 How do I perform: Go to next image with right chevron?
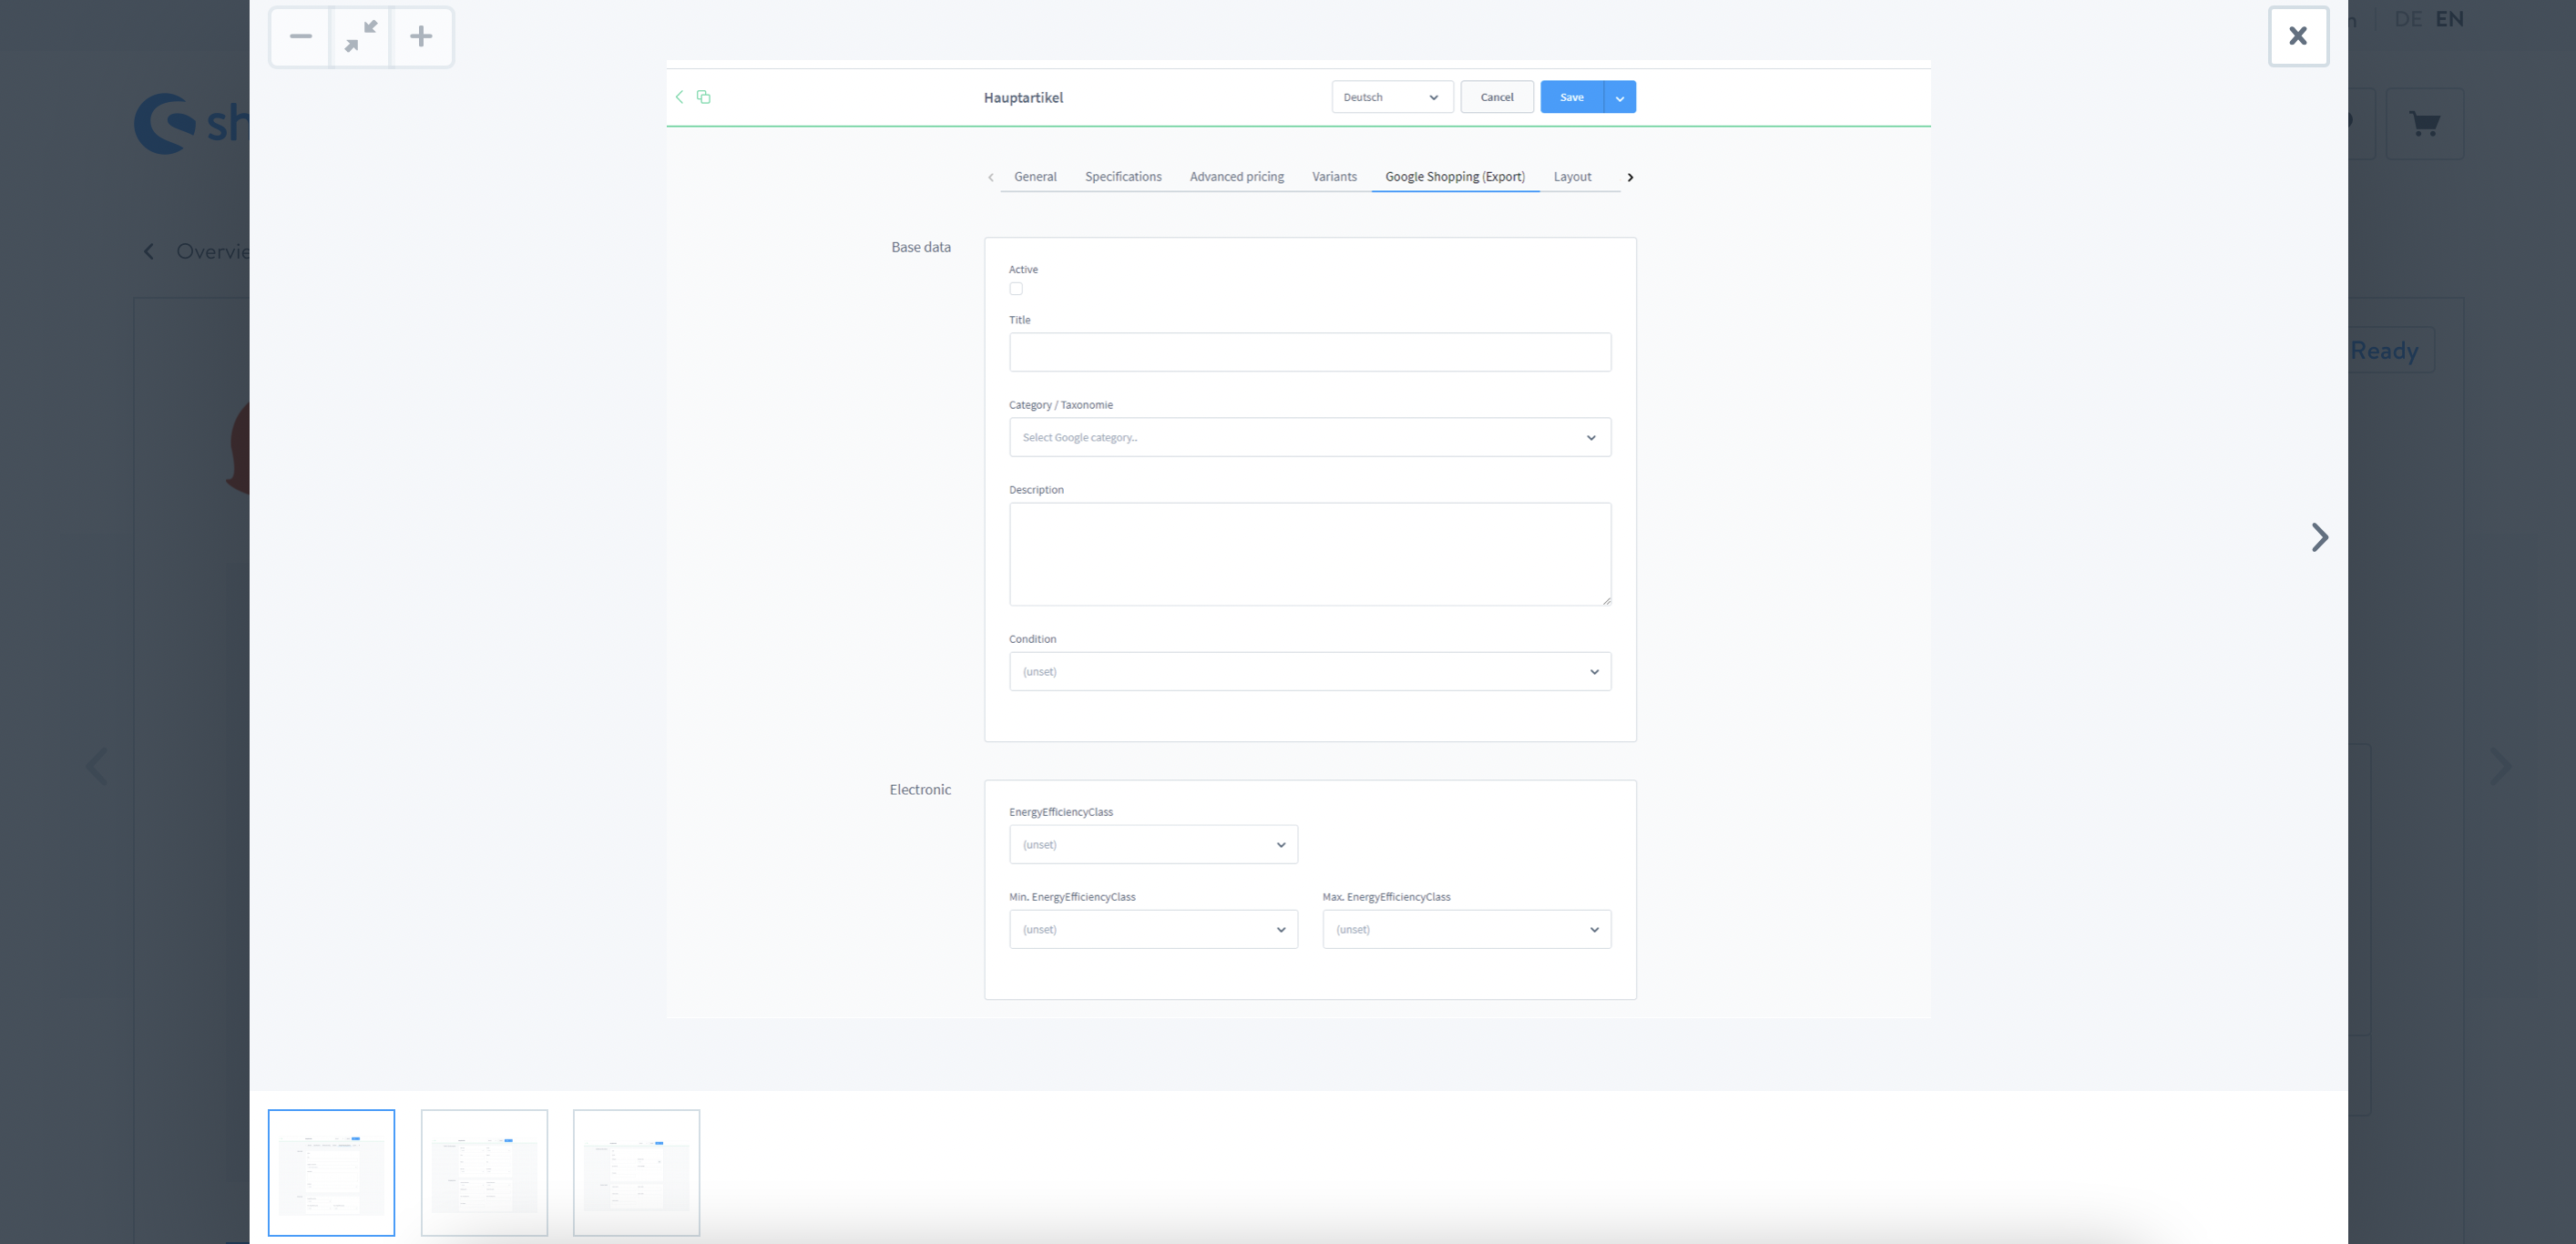point(2319,537)
